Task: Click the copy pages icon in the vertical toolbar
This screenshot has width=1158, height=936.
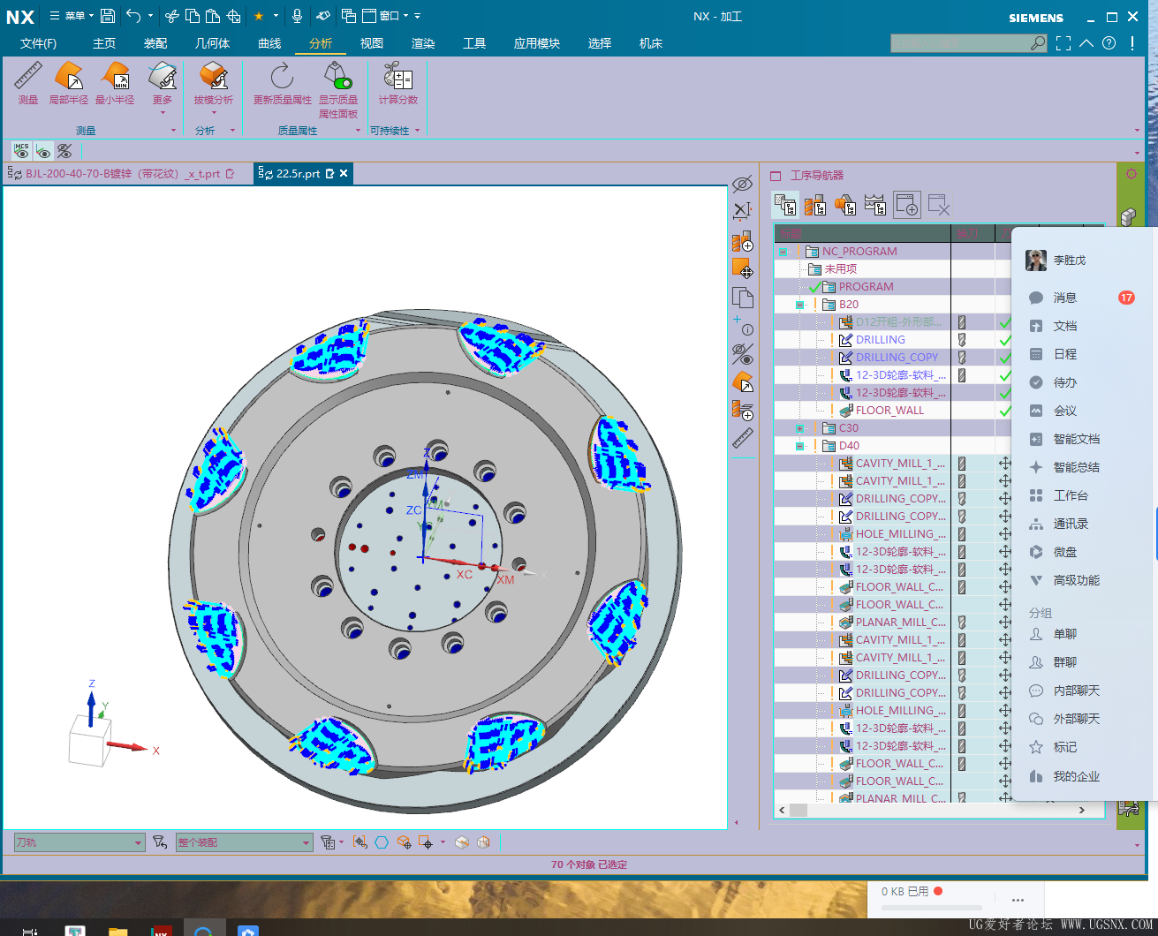Action: click(742, 298)
